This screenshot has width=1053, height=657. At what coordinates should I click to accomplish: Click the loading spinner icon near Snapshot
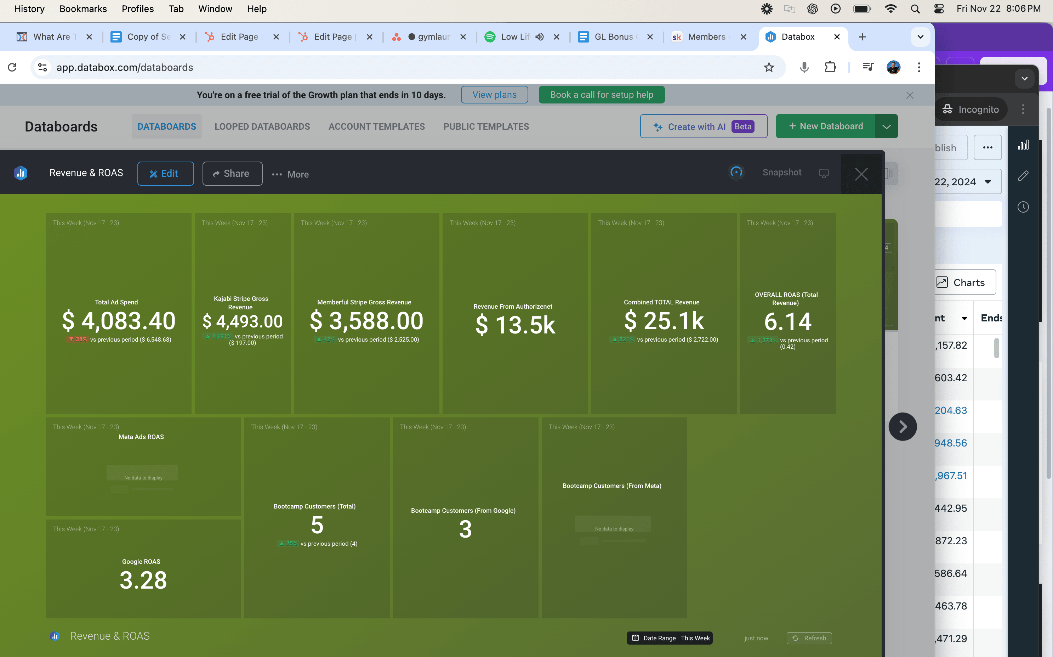click(x=736, y=173)
